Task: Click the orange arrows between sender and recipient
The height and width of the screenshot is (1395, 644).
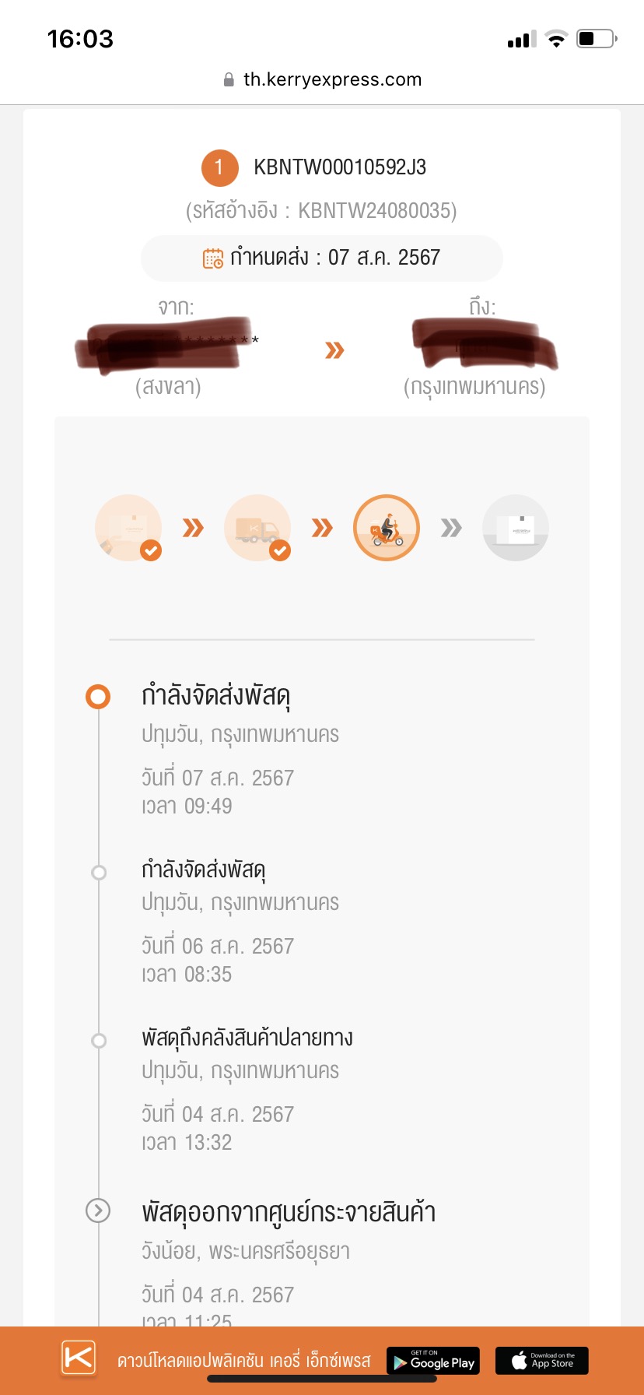Action: 334,350
